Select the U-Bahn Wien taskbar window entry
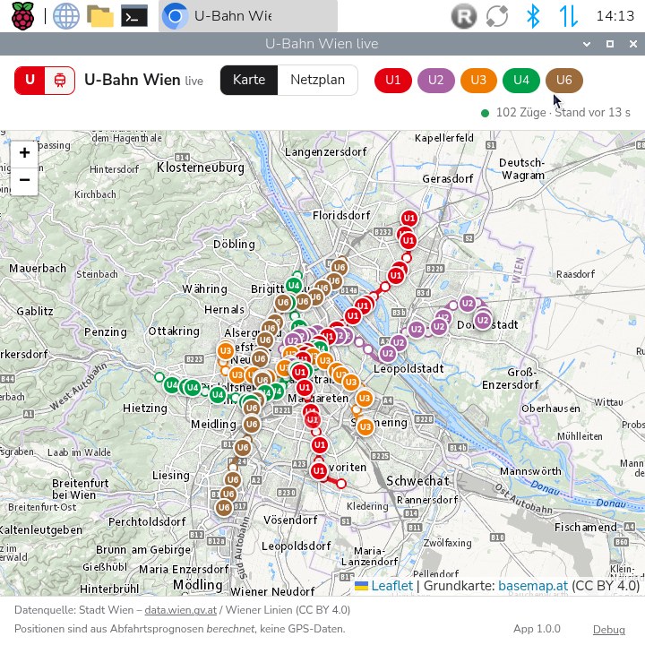Image resolution: width=645 pixels, height=645 pixels. pos(248,15)
